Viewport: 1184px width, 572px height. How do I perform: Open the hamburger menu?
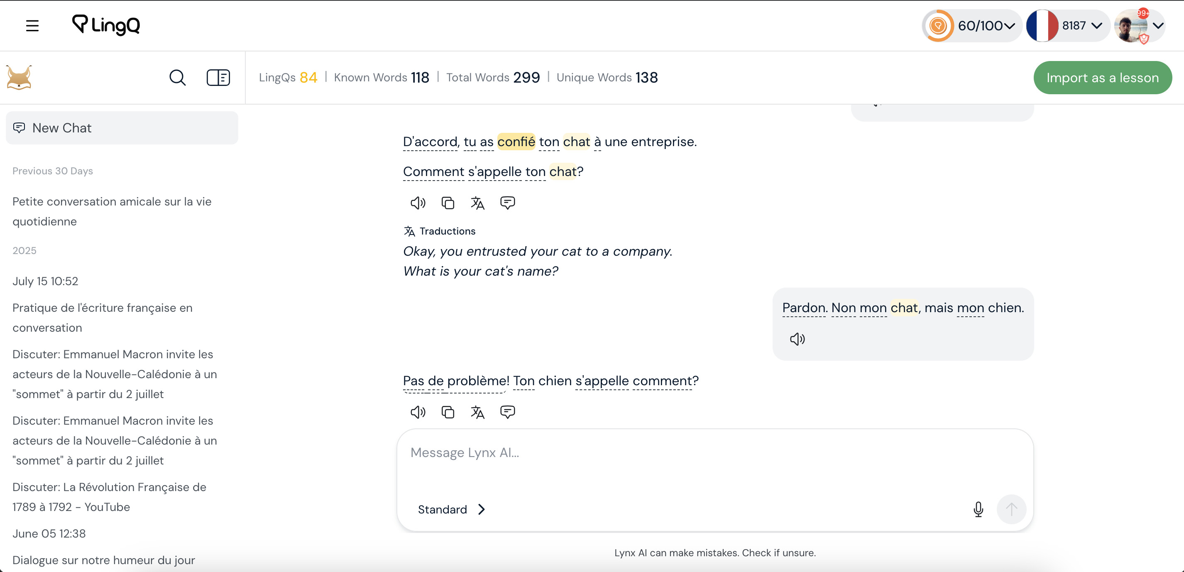pos(32,26)
